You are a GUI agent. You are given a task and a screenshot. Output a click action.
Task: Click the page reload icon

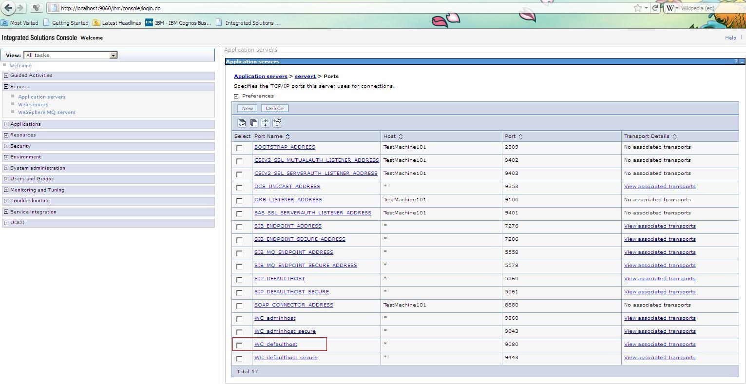(655, 8)
